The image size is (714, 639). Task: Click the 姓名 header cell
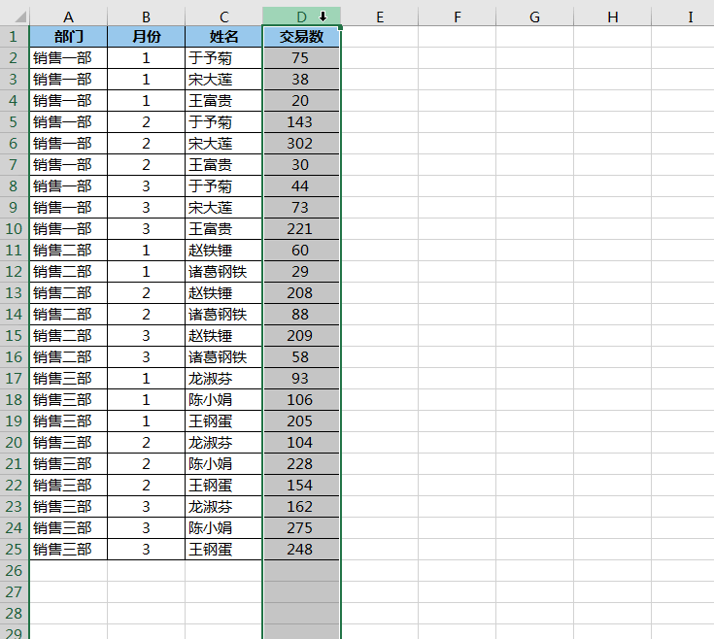click(223, 36)
